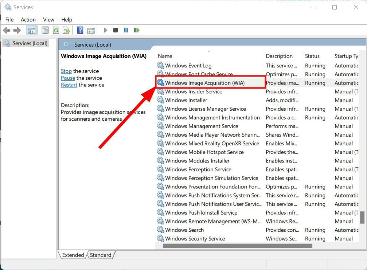
Task: Open the Action menu
Action: [x=28, y=20]
